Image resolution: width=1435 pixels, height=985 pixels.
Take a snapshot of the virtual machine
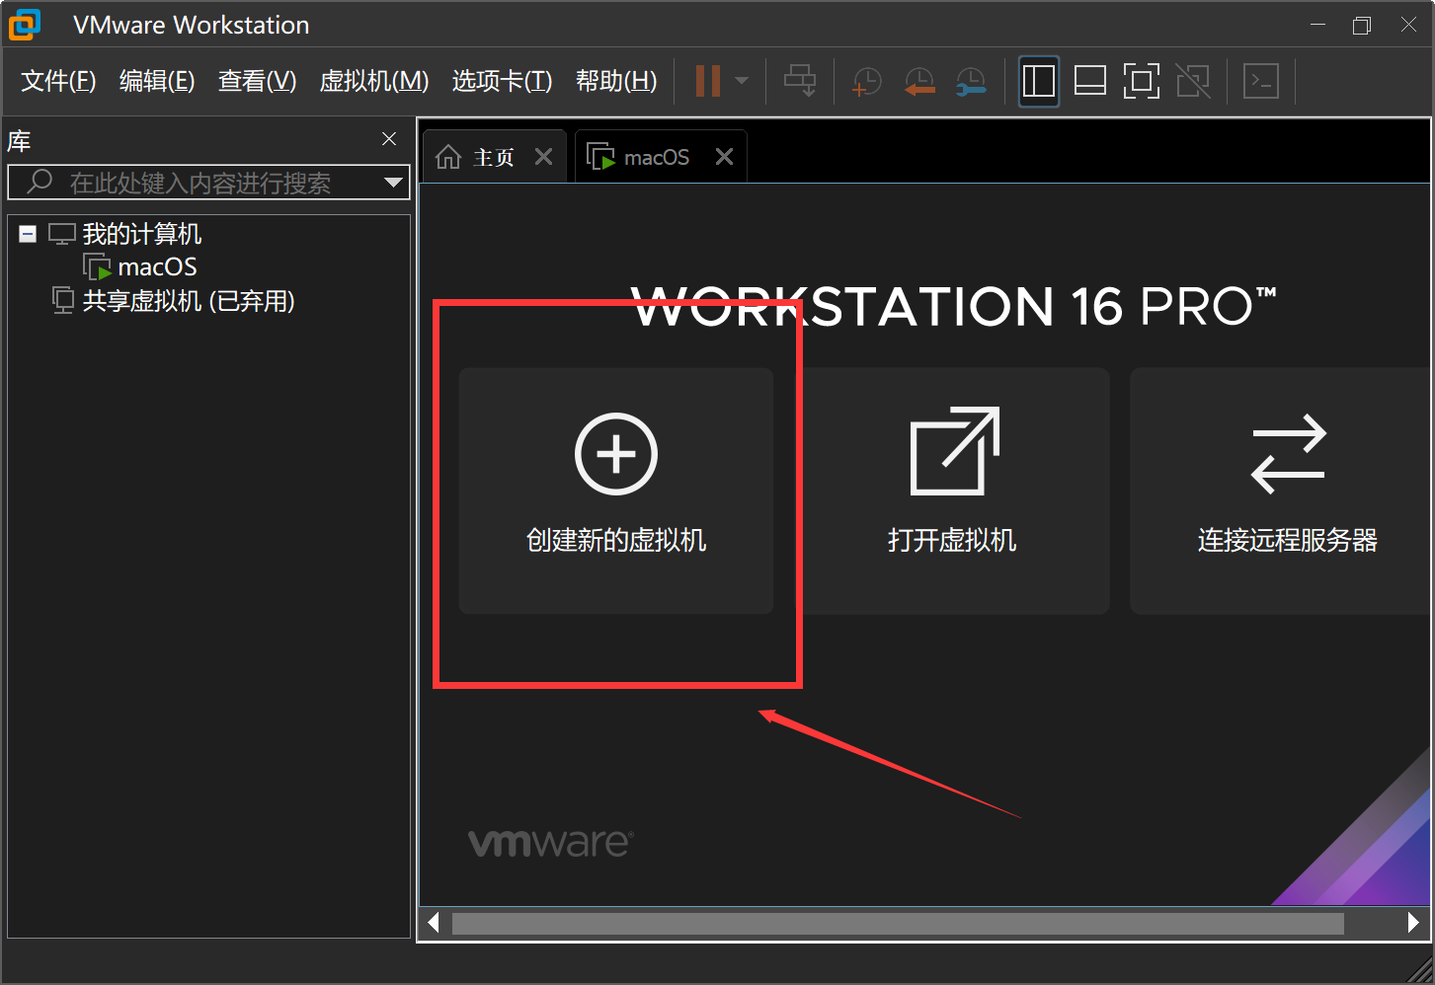[866, 80]
